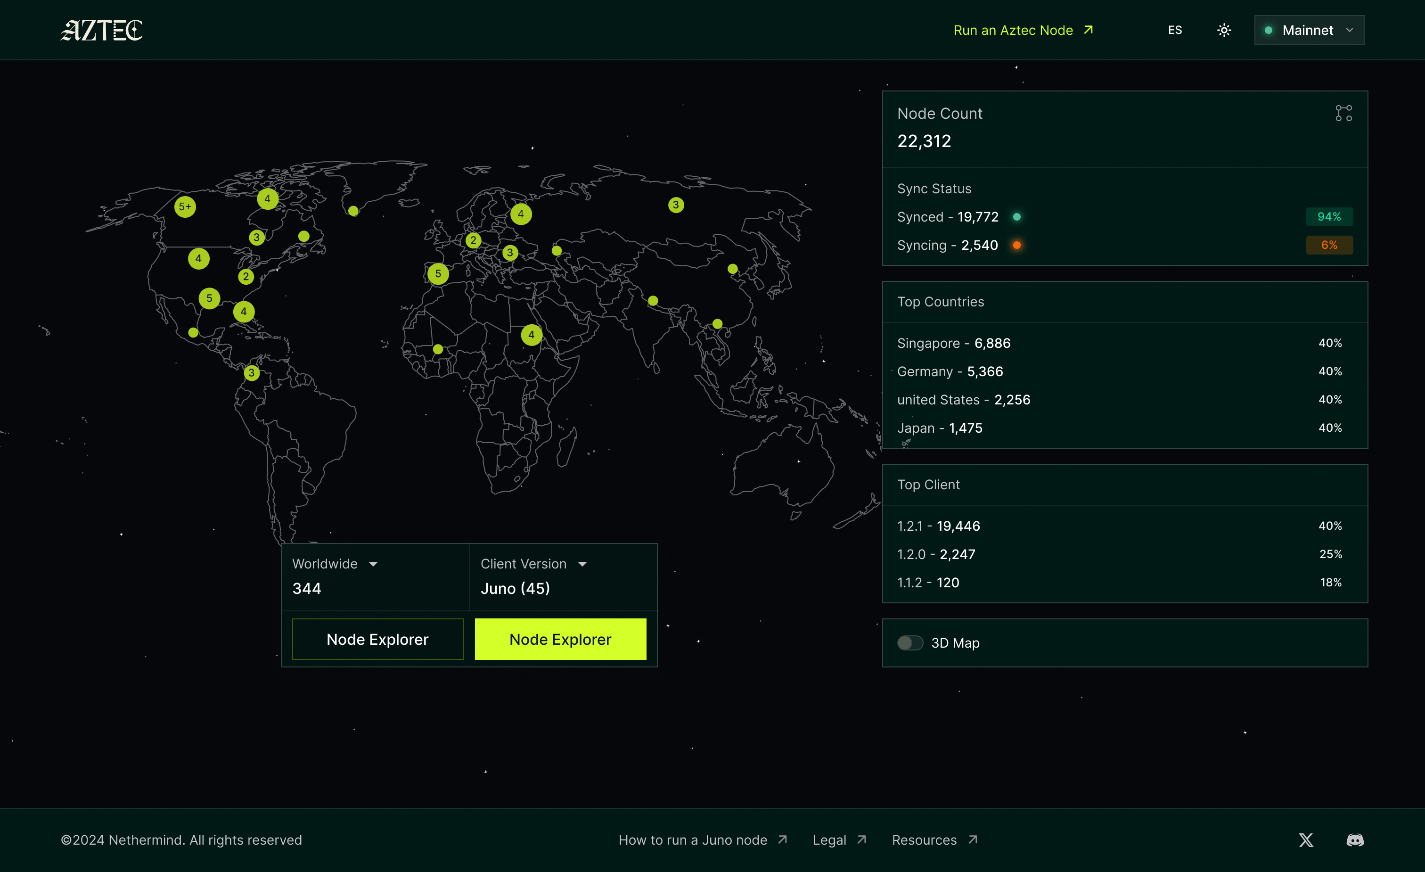1425x872 pixels.
Task: Expand the Client Version dropdown
Action: (x=534, y=564)
